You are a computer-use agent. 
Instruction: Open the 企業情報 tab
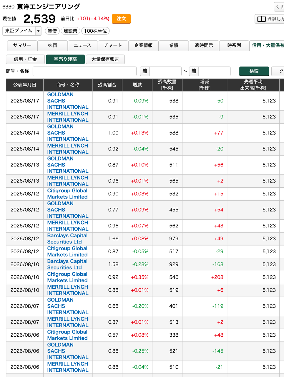143,45
